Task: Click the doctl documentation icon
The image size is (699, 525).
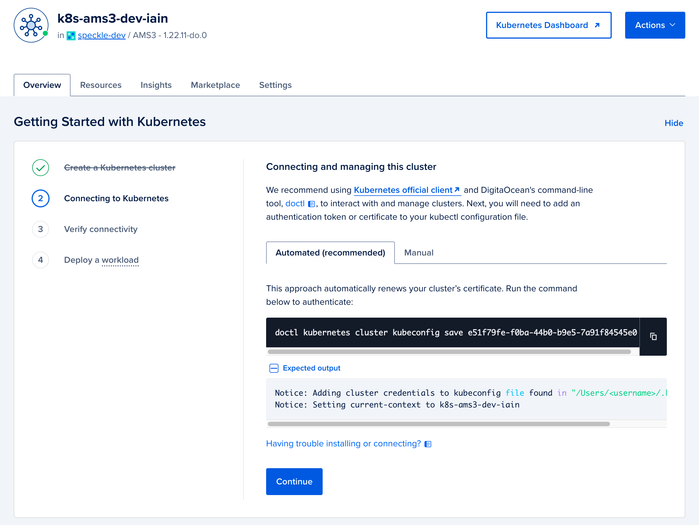Action: tap(311, 204)
